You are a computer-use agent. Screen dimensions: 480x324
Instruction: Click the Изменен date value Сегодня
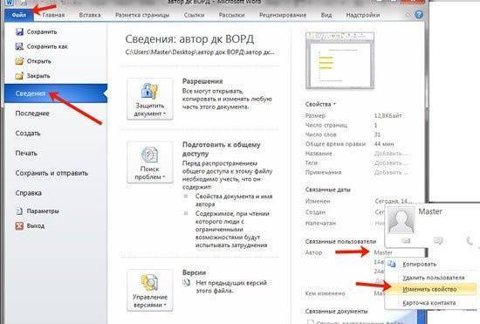pyautogui.click(x=394, y=201)
